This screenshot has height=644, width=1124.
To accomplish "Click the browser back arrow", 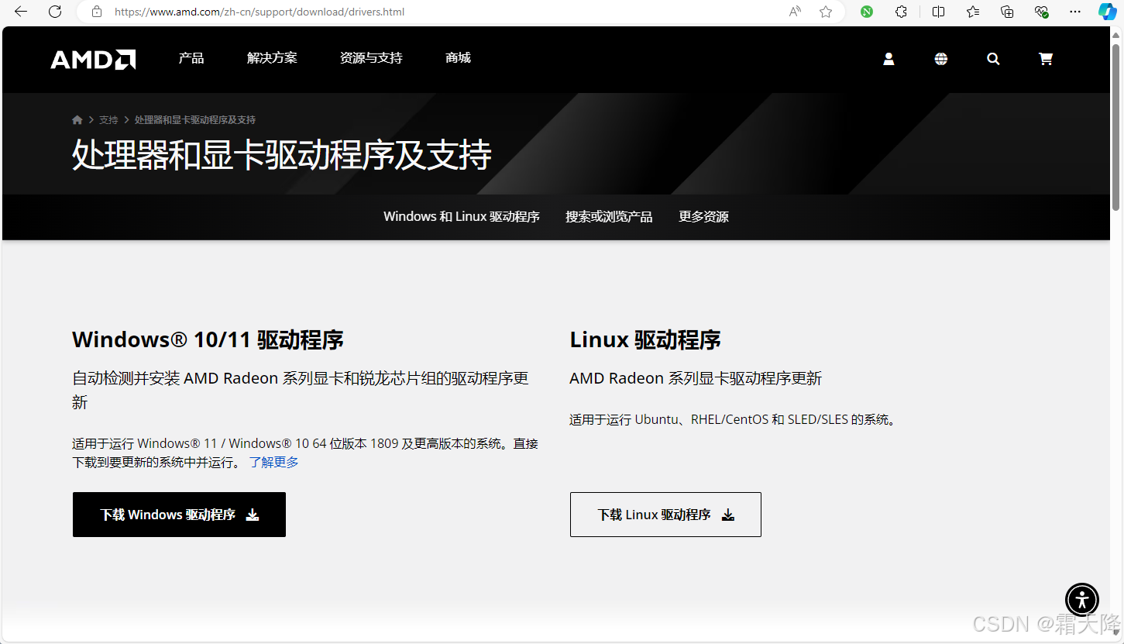I will point(21,12).
